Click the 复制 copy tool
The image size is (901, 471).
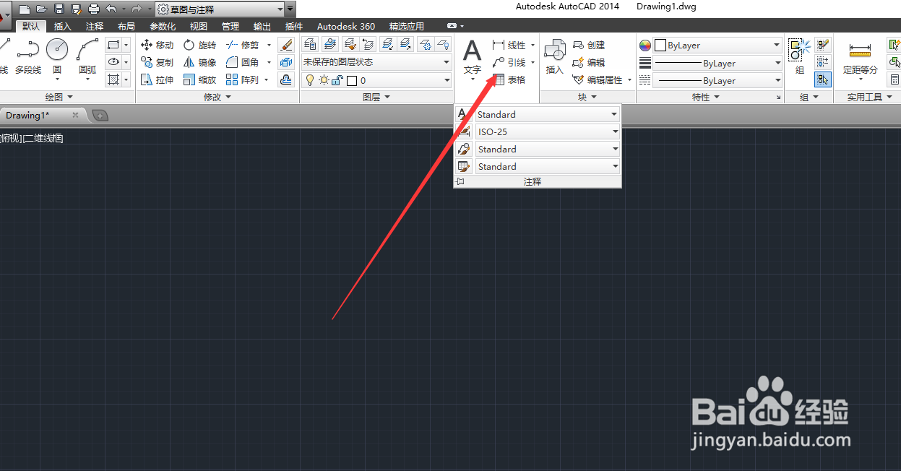coord(157,62)
